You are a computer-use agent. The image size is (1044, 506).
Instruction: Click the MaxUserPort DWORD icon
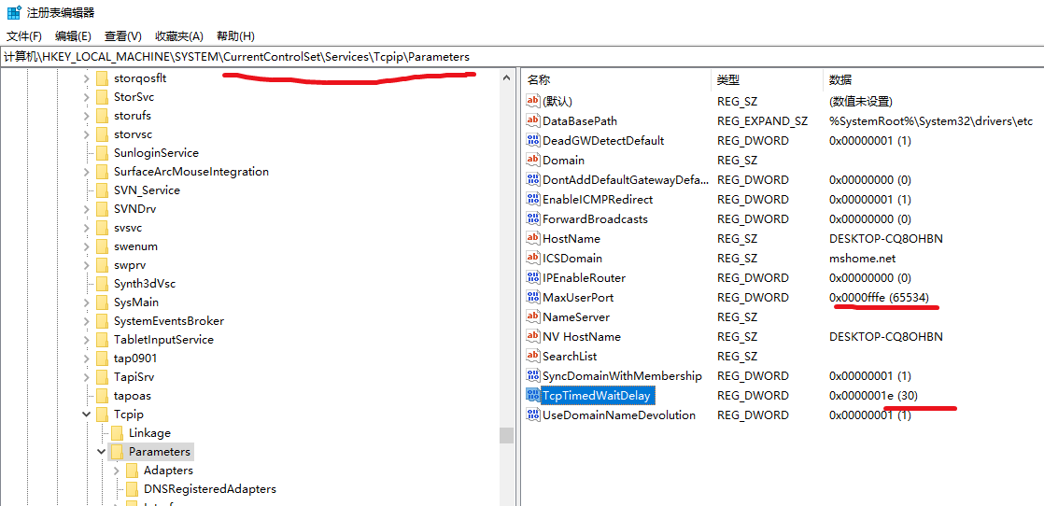tap(532, 297)
